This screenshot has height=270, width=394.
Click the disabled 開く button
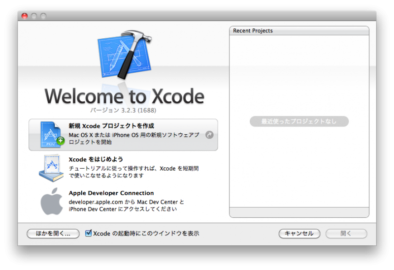pyautogui.click(x=346, y=234)
